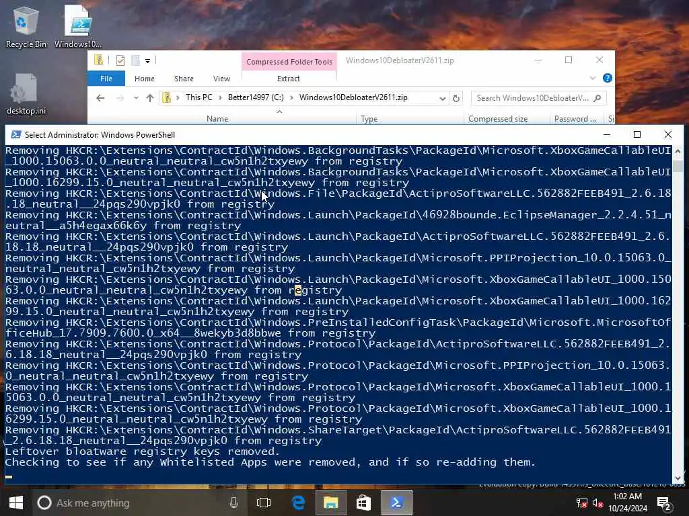Click the 'Checking to see if any Whitelisted Apps' line
689x516 pixels.
(270, 462)
